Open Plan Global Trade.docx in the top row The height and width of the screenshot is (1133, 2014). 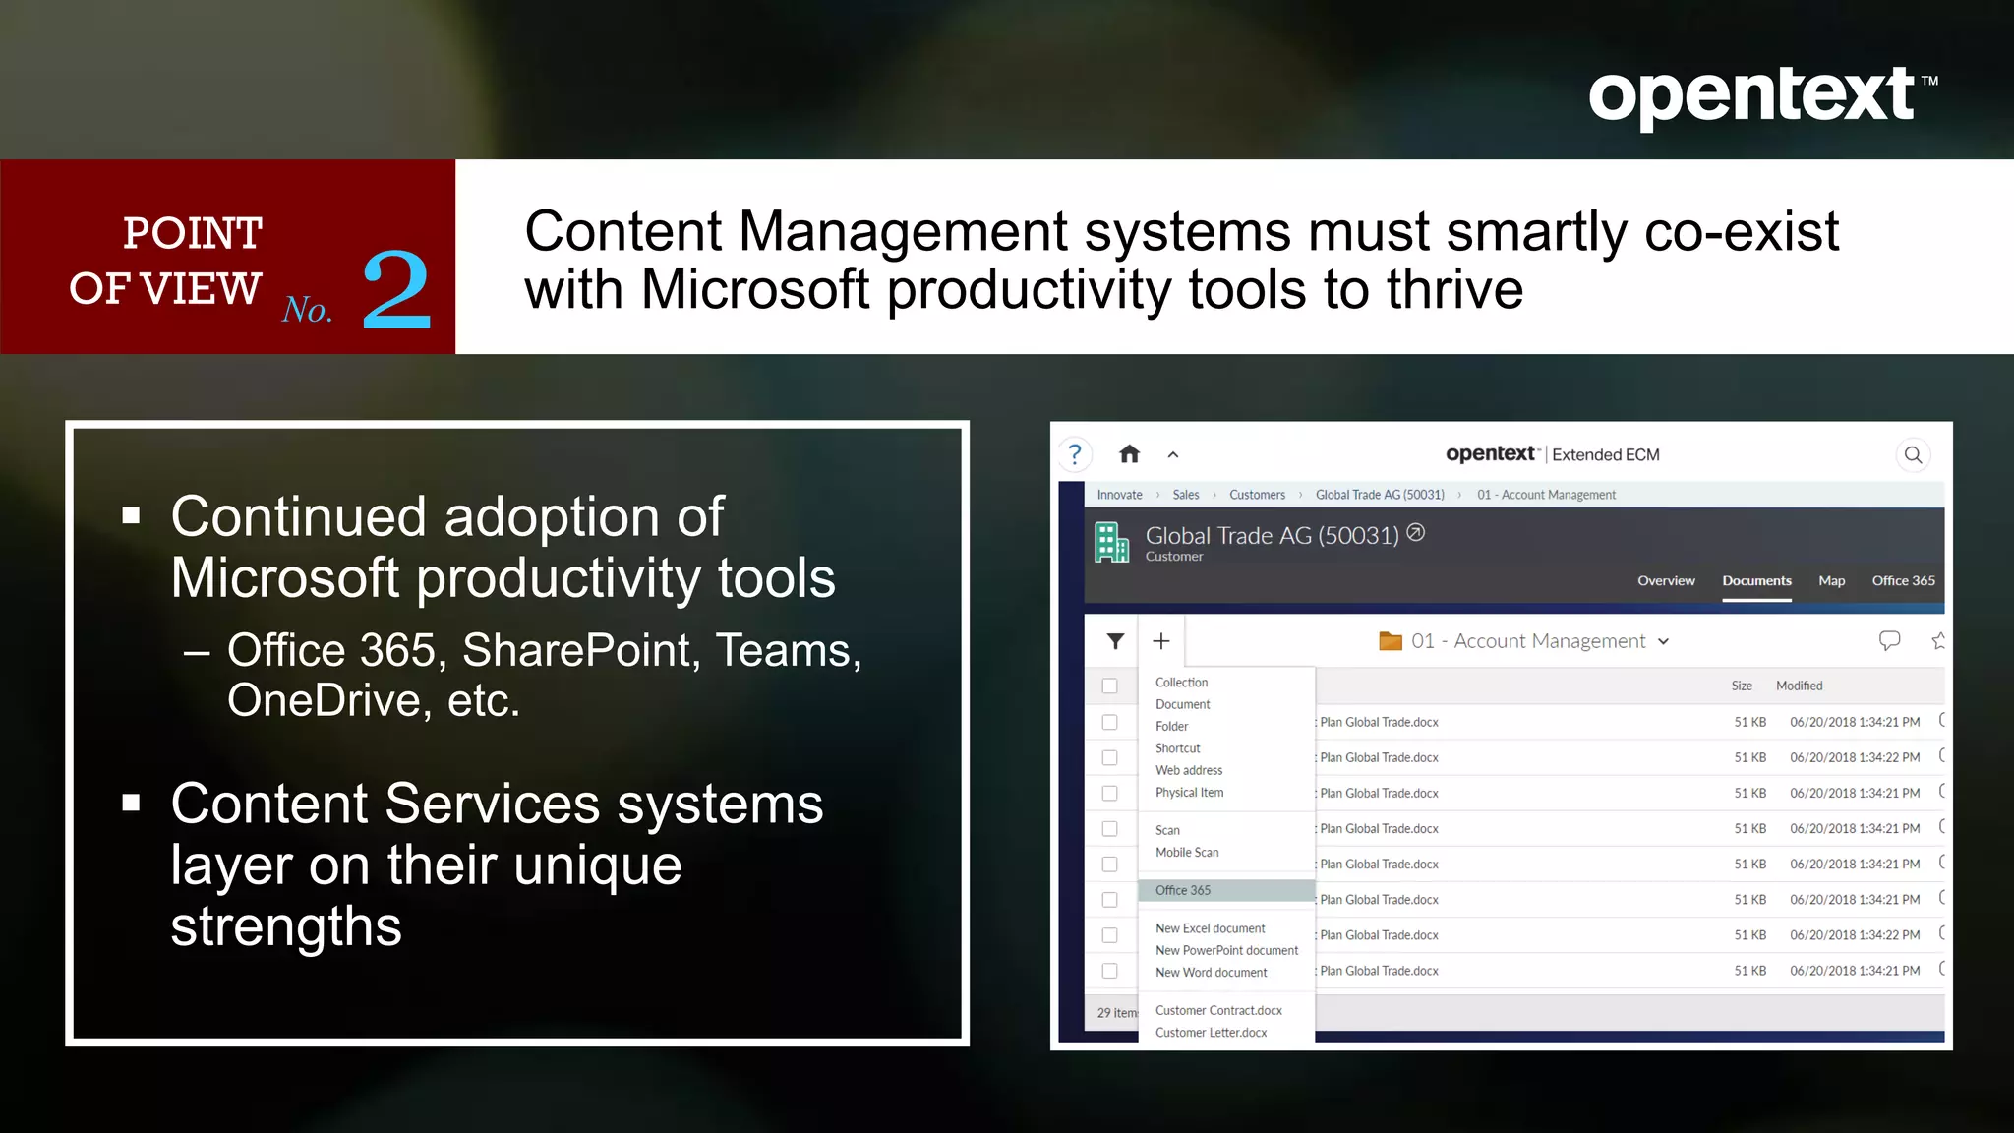click(x=1378, y=722)
